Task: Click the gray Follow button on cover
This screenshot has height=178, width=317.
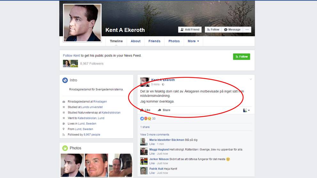Action: pyautogui.click(x=213, y=29)
